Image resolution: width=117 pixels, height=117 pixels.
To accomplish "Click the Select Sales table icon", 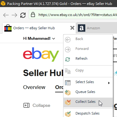I will point(68,83).
